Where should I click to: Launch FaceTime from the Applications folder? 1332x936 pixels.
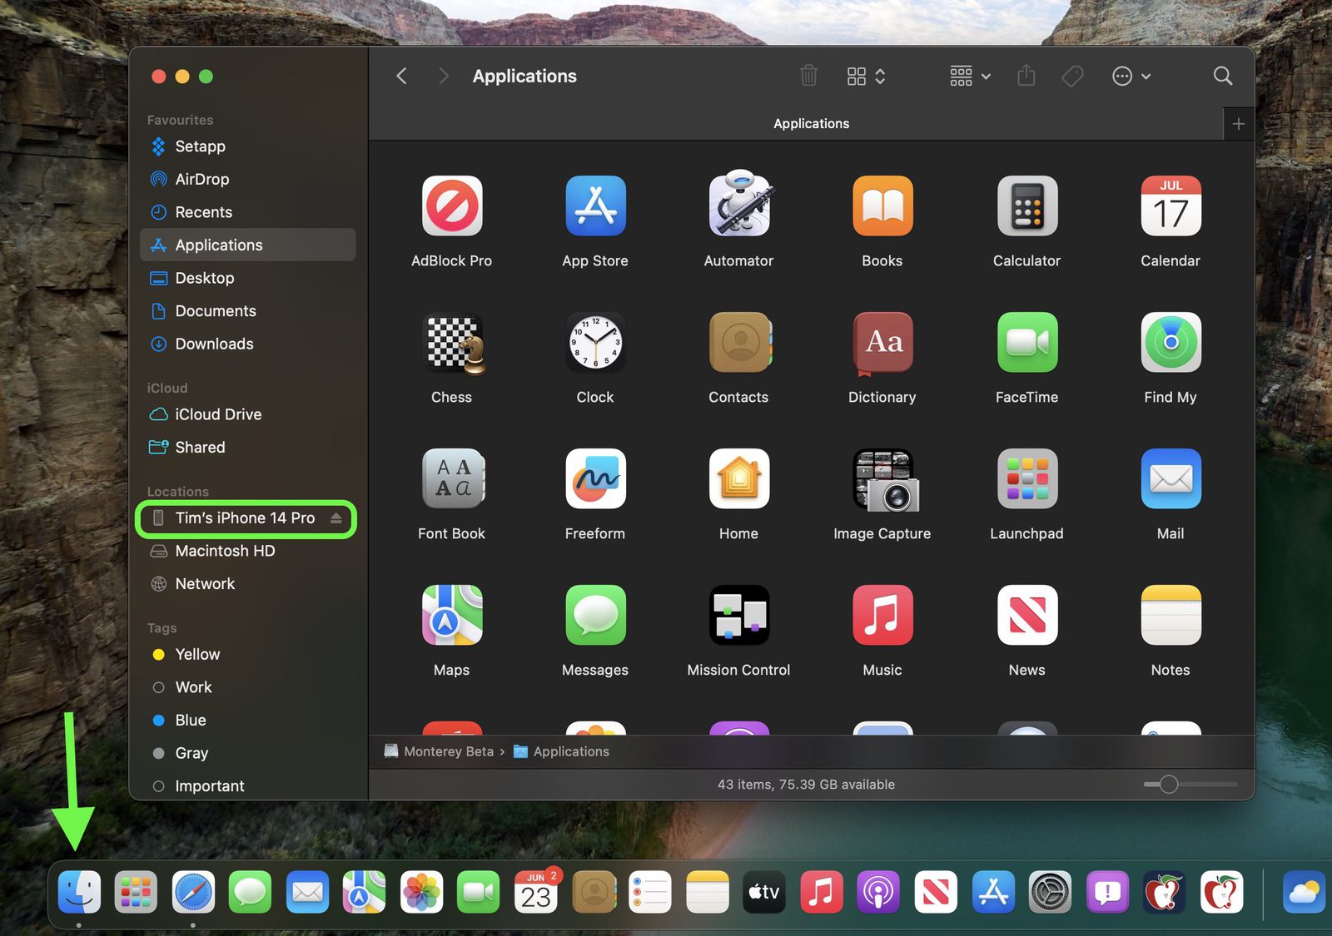click(1026, 342)
